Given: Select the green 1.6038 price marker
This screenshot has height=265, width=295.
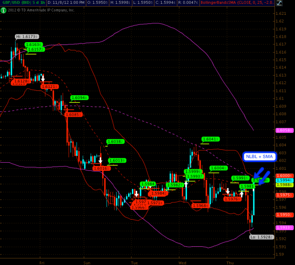Looking at the screenshot, I should tap(115, 142).
